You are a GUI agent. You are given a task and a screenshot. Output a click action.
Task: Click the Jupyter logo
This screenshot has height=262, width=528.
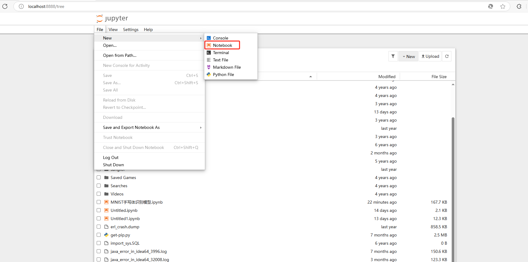tap(112, 19)
